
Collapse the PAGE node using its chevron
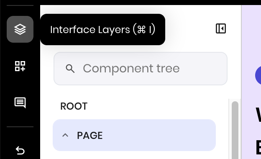pyautogui.click(x=65, y=135)
